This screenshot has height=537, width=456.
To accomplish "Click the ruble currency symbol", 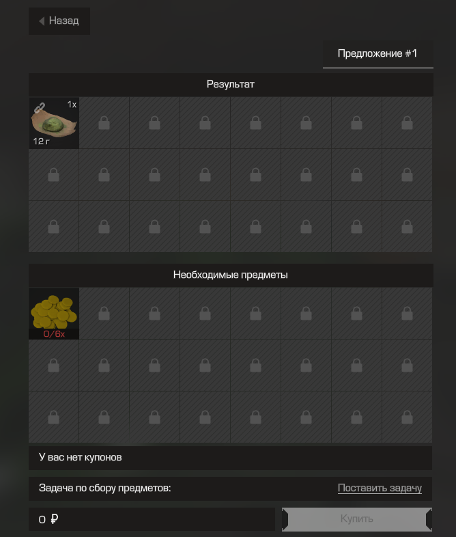I will 54,519.
